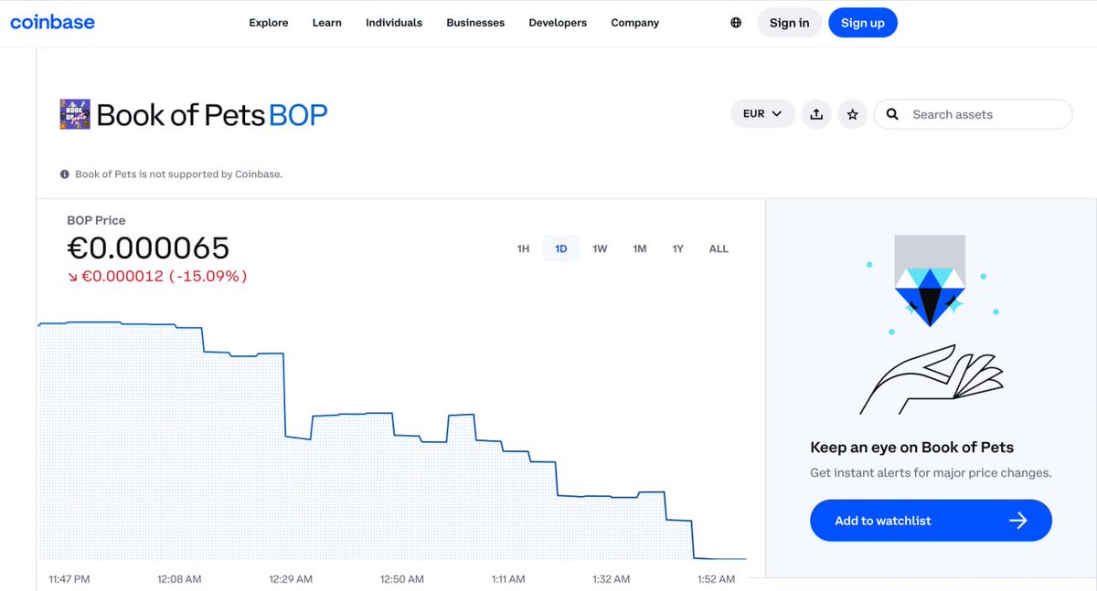The height and width of the screenshot is (591, 1097).
Task: Open the Individuals menu
Action: pyautogui.click(x=394, y=23)
